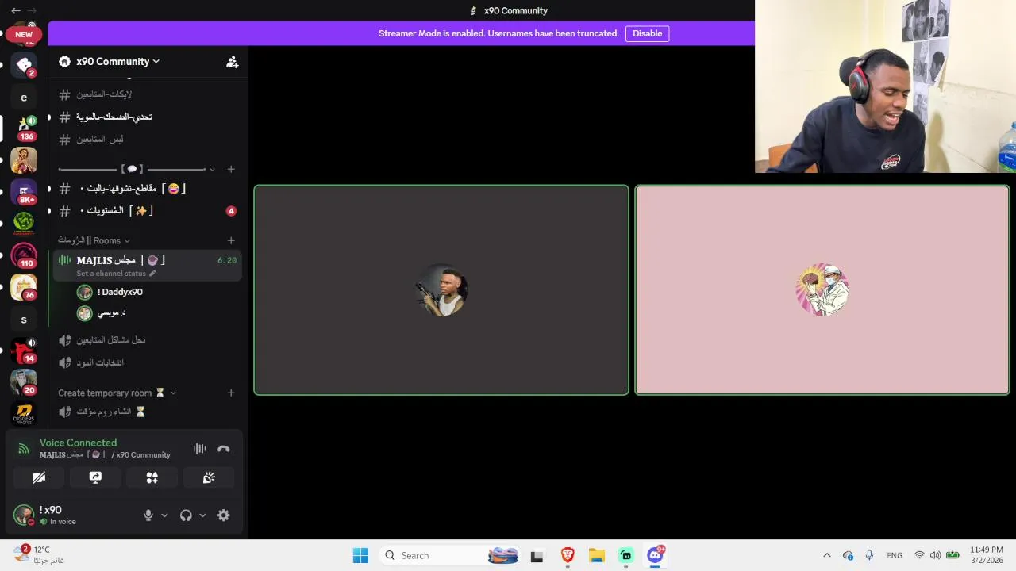
Task: Open the ENG language switcher
Action: pos(895,556)
